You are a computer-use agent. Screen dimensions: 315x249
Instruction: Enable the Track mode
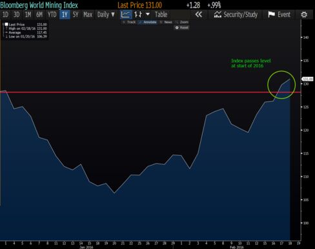[x=129, y=22]
